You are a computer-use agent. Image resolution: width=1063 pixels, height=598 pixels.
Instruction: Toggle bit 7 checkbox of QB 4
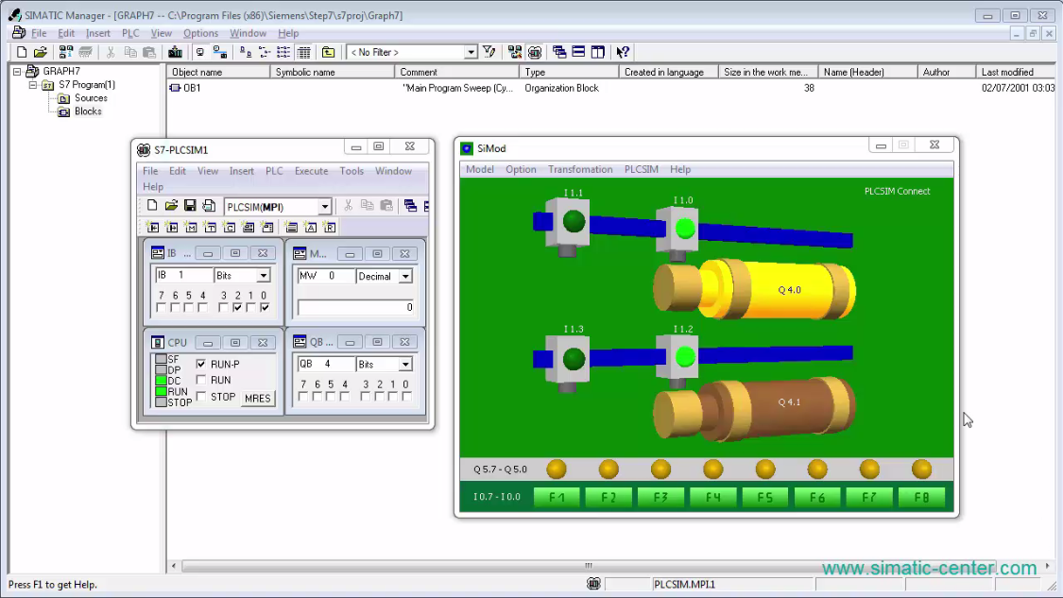pyautogui.click(x=303, y=397)
